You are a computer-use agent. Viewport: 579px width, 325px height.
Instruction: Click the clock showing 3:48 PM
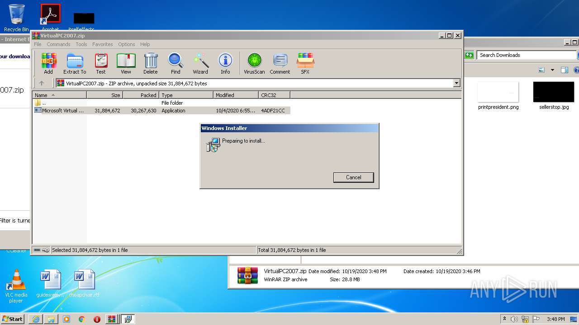[555, 319]
